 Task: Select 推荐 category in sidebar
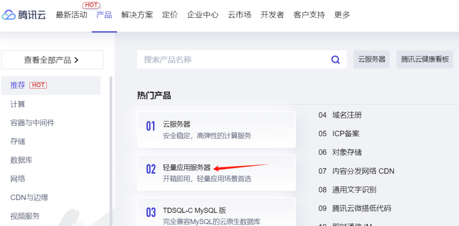click(51, 85)
